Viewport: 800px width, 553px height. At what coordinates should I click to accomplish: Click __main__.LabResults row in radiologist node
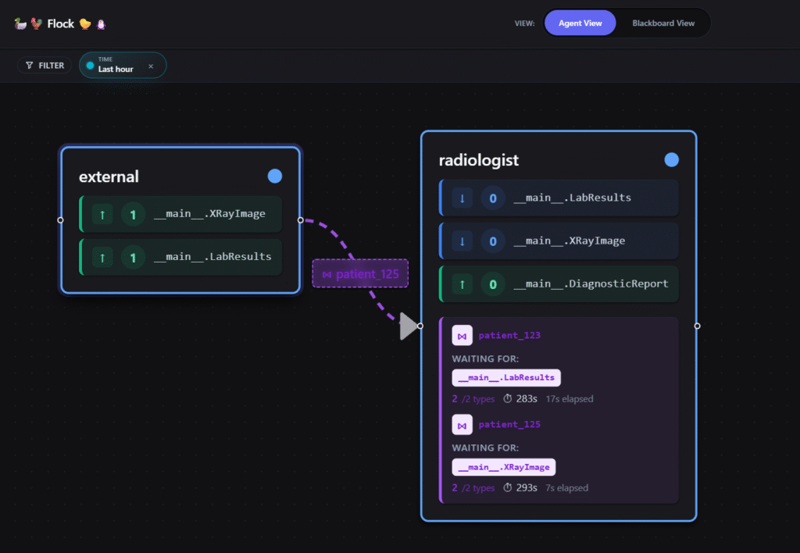559,198
